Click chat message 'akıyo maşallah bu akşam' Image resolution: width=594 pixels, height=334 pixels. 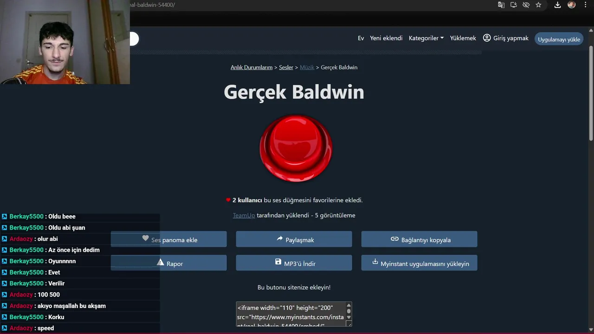[x=71, y=306]
